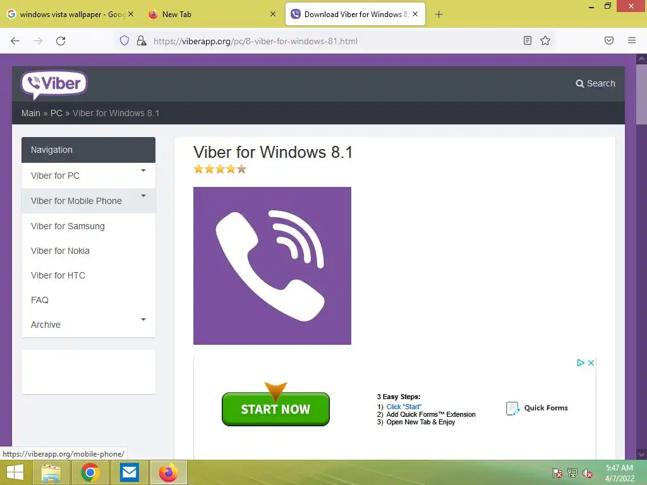647x485 pixels.
Task: Open a new tab with plus button
Action: pyautogui.click(x=438, y=15)
